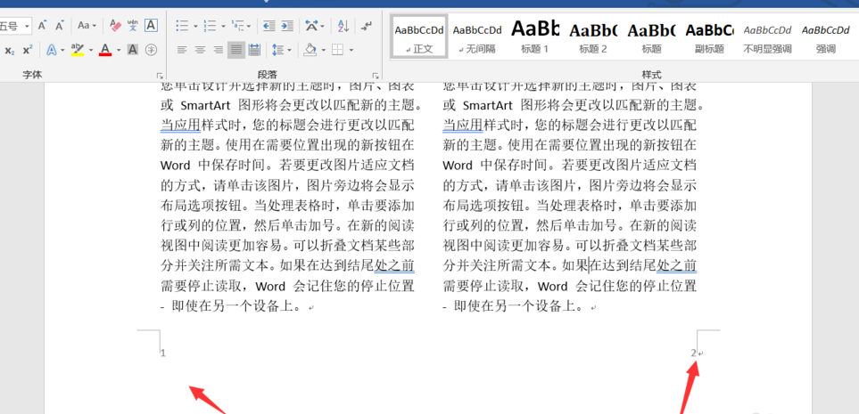This screenshot has width=859, height=414.
Task: Insert enclosed character (circled 字)
Action: (151, 51)
